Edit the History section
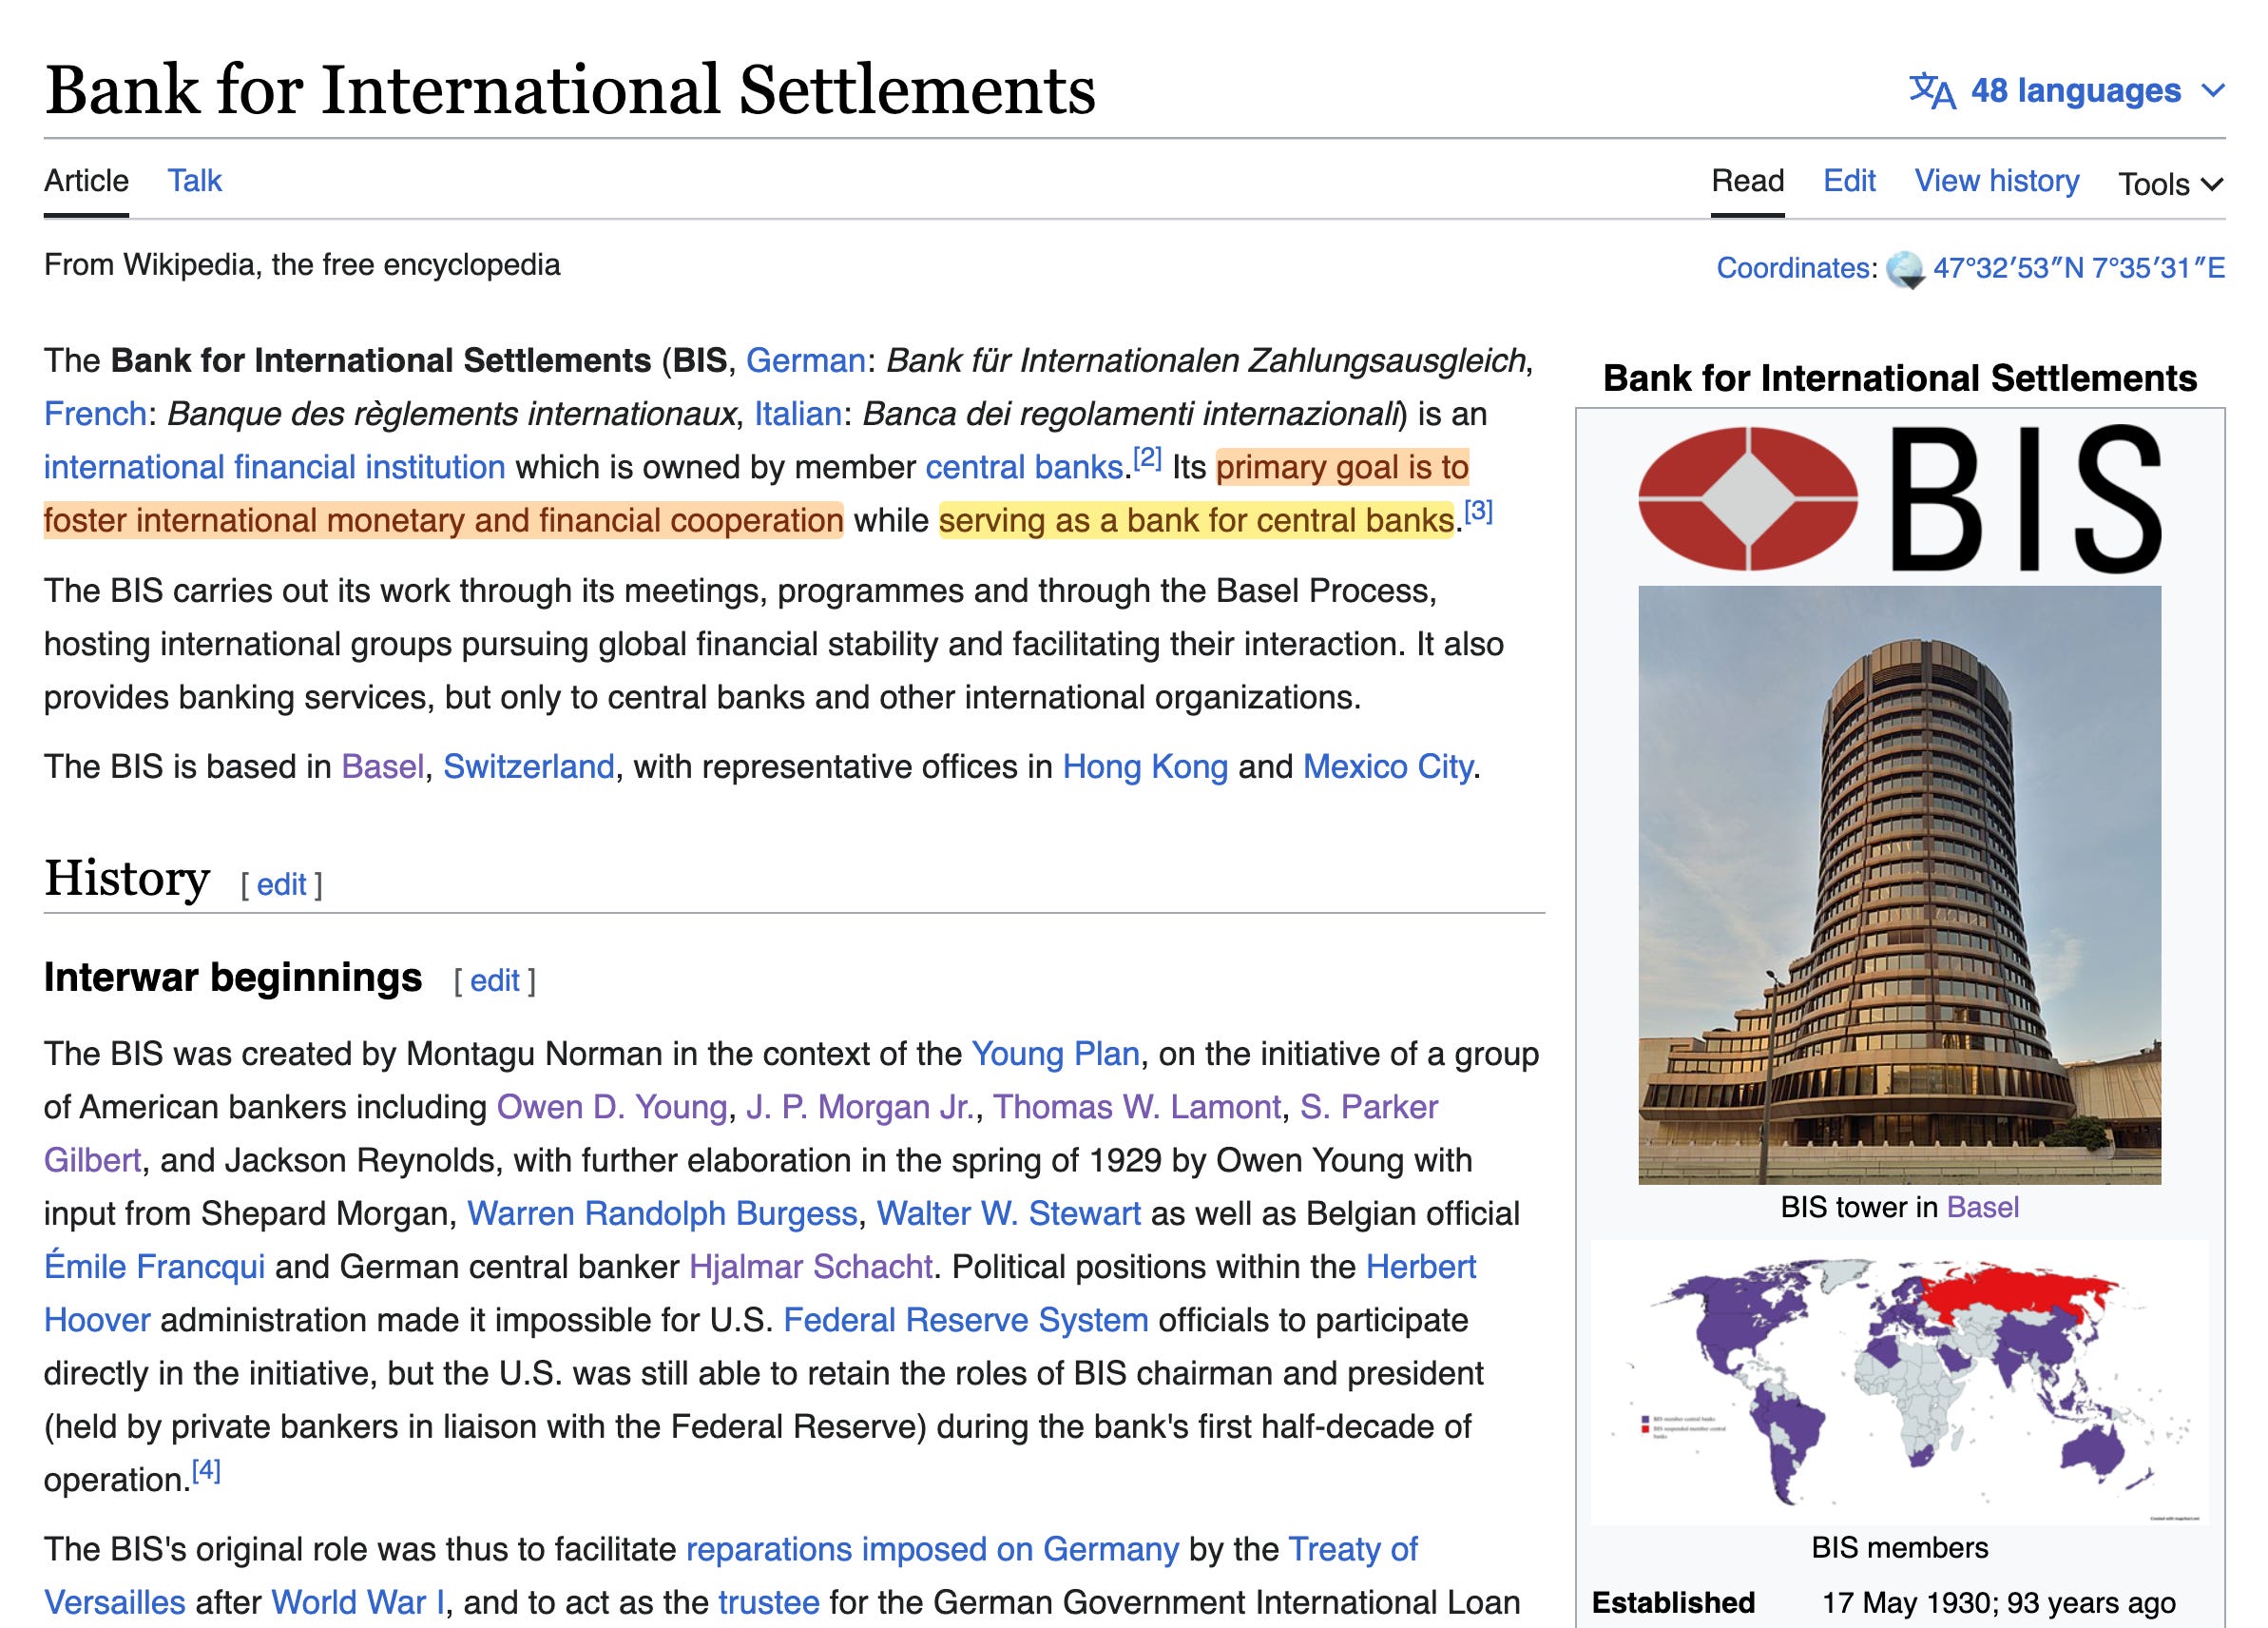2268x1628 pixels. (x=281, y=884)
